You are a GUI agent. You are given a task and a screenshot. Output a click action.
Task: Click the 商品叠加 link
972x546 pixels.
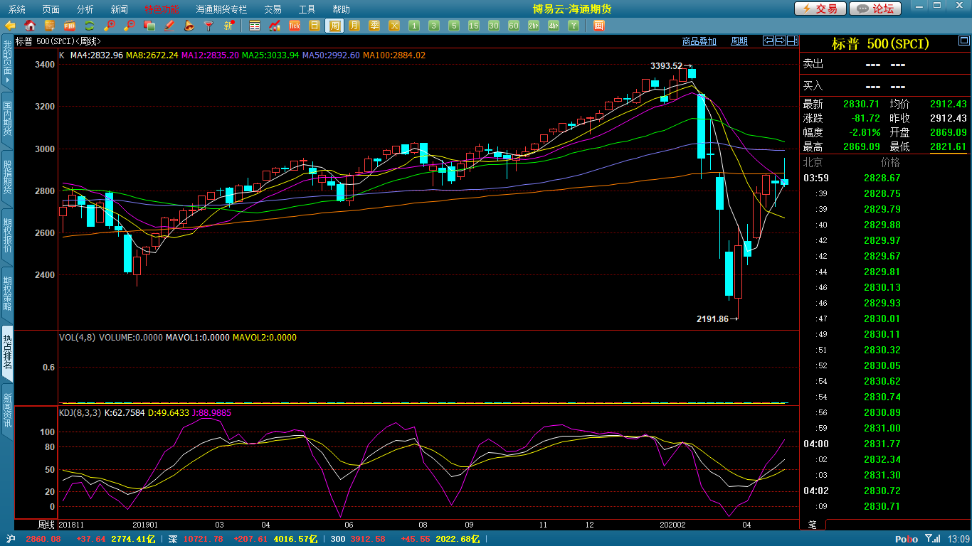tap(699, 41)
